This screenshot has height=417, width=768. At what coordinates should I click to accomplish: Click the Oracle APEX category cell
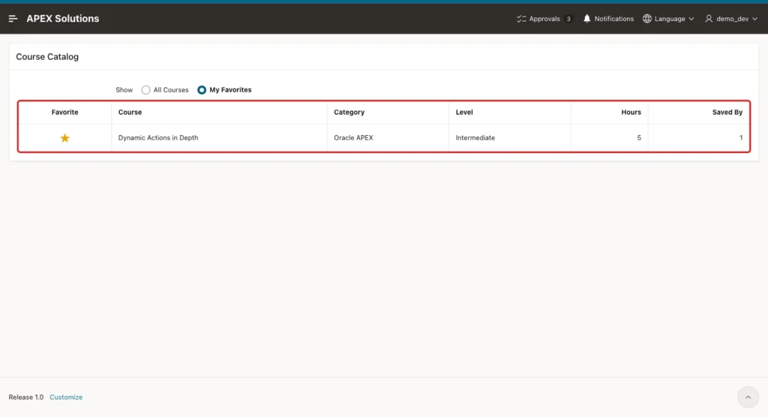point(388,138)
